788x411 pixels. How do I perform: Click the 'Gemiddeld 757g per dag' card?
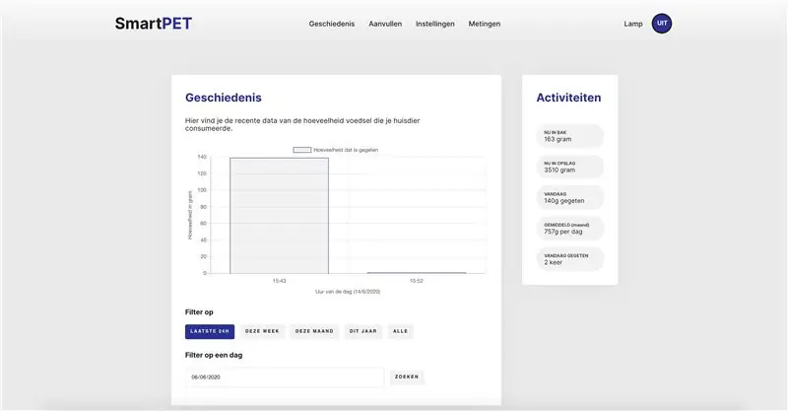click(x=570, y=229)
